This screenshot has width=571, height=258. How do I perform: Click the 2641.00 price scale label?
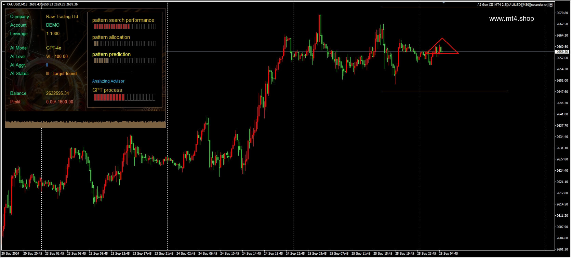point(562,114)
